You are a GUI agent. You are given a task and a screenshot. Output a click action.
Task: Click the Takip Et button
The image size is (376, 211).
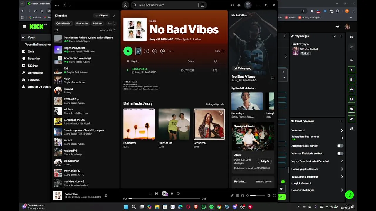pos(265,161)
